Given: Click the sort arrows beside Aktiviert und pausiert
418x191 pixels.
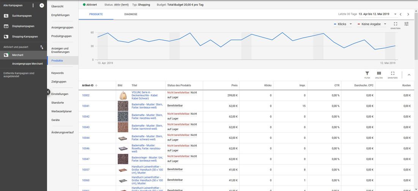Looking at the screenshot, I should point(42,47).
